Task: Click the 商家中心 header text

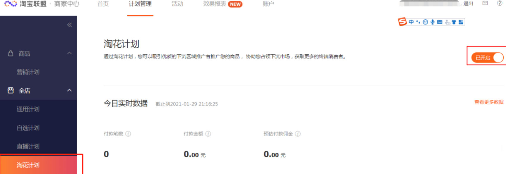Action: [67, 4]
